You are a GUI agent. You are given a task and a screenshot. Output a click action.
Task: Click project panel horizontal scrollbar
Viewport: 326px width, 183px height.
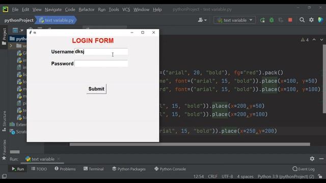pos(15,152)
